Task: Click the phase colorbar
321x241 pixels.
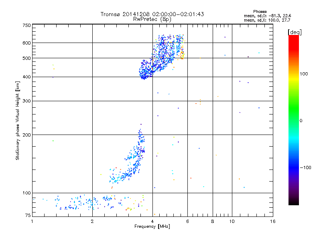Action: (x=294, y=120)
